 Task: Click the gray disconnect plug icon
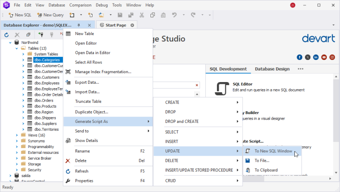point(52,35)
